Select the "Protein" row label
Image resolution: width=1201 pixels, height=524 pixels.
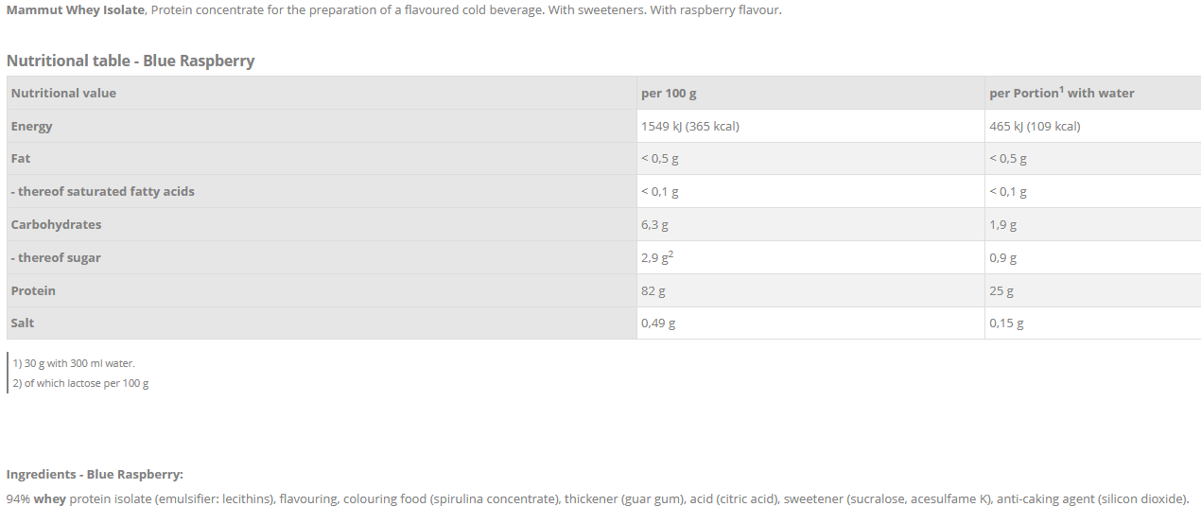point(33,290)
